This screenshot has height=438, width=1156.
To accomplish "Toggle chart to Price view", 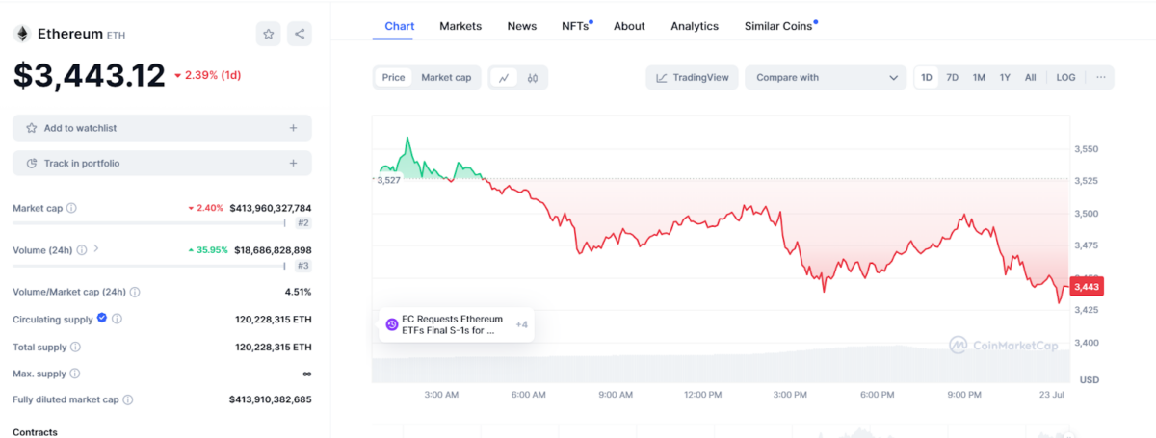I will 393,78.
